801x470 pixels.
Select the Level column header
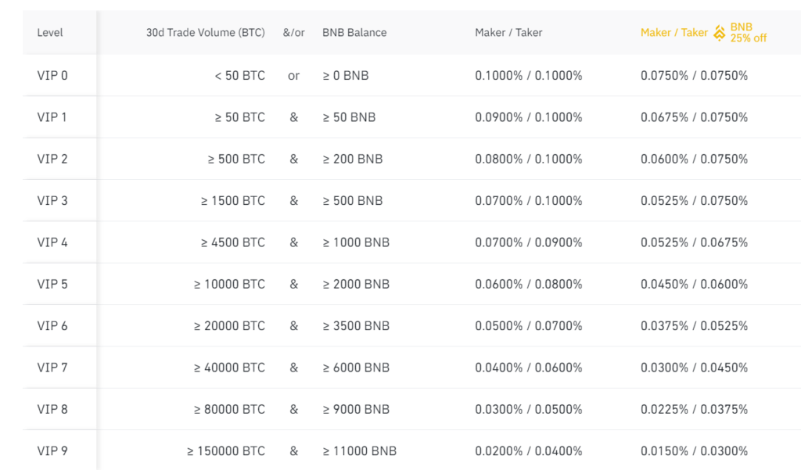click(x=50, y=33)
